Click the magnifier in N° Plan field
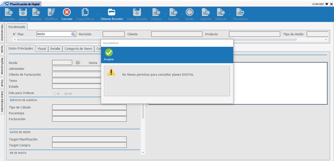The width and height of the screenshot is (334, 161). (x=73, y=34)
